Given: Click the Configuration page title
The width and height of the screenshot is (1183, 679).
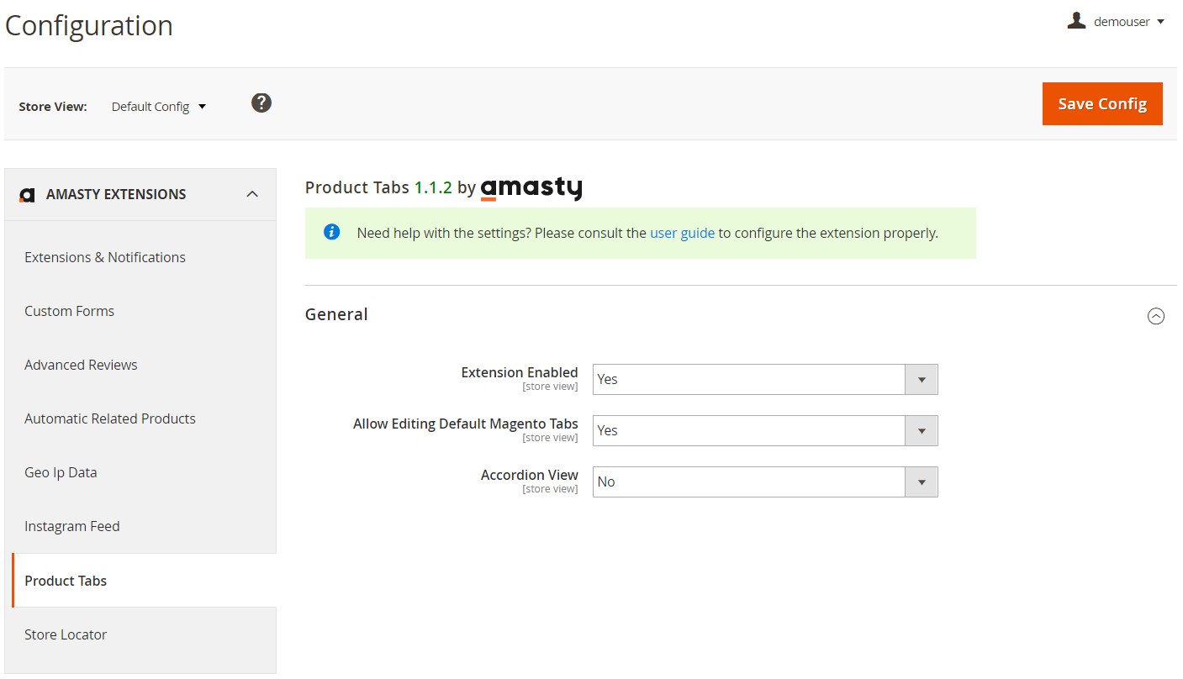Looking at the screenshot, I should click(x=89, y=25).
